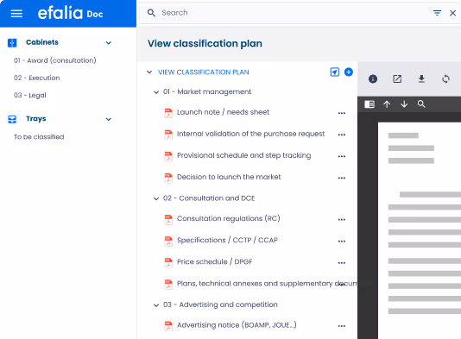
Task: Refresh the document preview
Action: [x=445, y=78]
